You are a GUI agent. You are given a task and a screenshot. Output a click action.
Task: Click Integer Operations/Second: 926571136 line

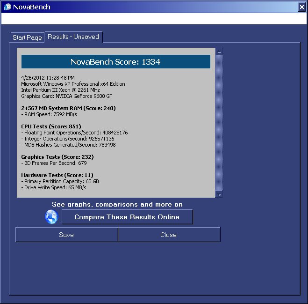[68, 139]
